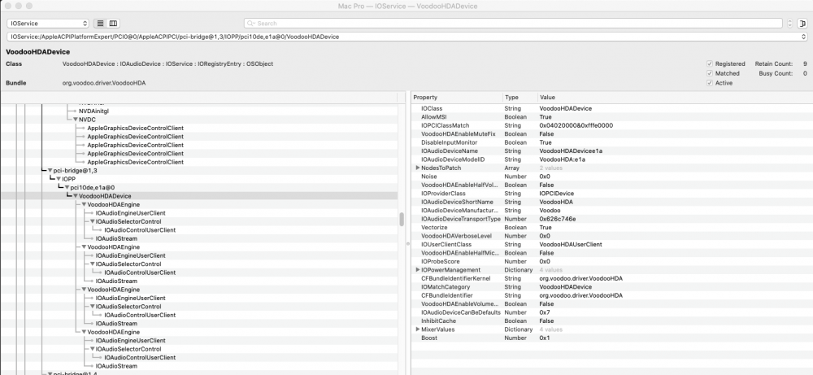Screen dimensions: 813x375
Task: Click the value 0x04020000&0xfffe0000
Action: 576,125
